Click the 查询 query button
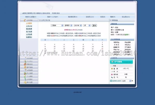This screenshot has height=105, width=155. pyautogui.click(x=94, y=25)
